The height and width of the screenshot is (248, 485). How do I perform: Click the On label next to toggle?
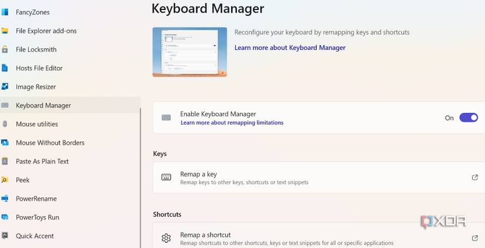click(449, 118)
